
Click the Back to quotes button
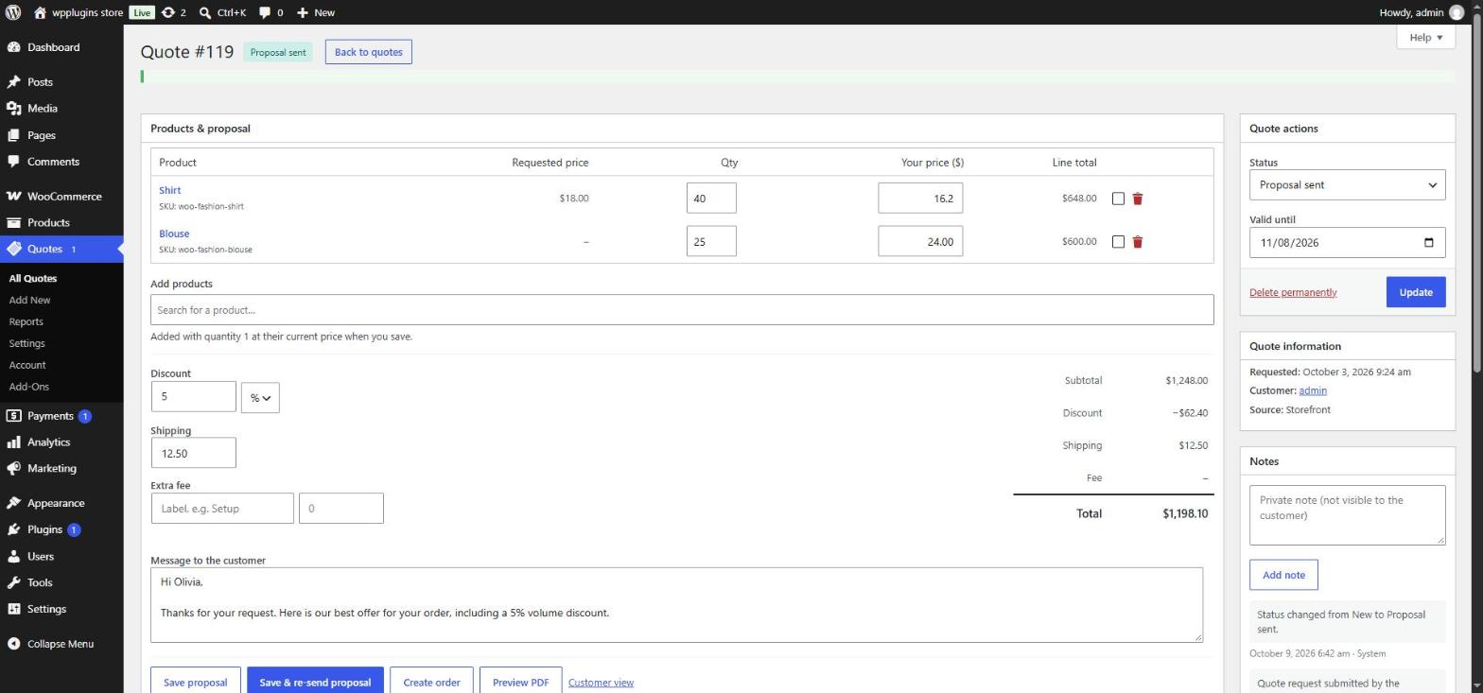pyautogui.click(x=369, y=52)
